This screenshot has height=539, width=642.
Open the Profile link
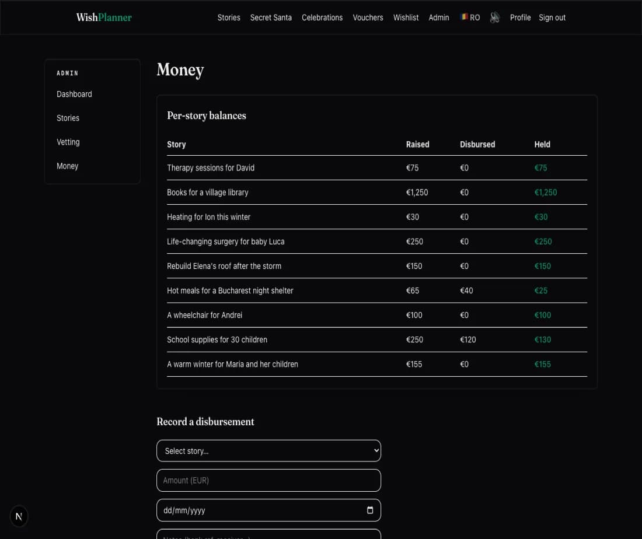click(x=520, y=17)
